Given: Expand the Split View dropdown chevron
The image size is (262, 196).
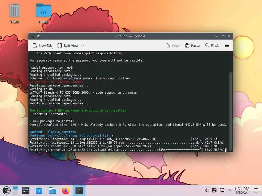Looking at the screenshot, I should pyautogui.click(x=83, y=45).
